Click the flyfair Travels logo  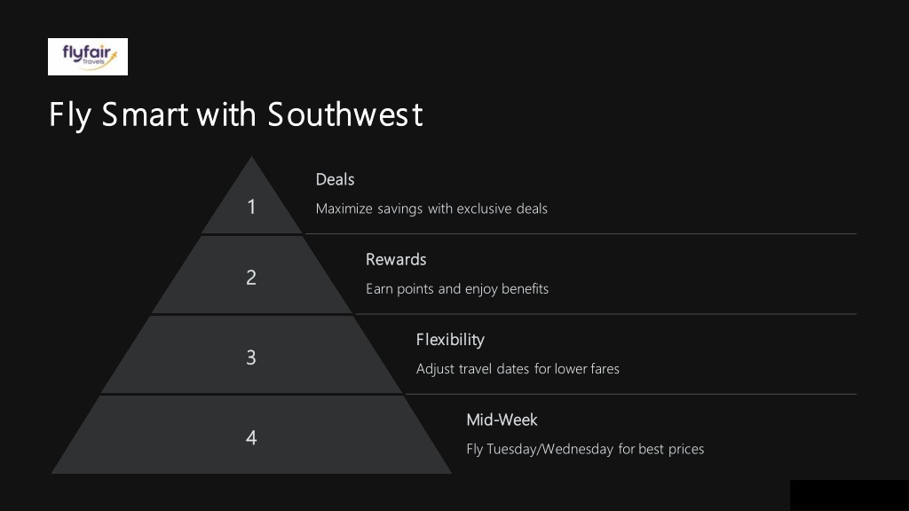click(88, 57)
